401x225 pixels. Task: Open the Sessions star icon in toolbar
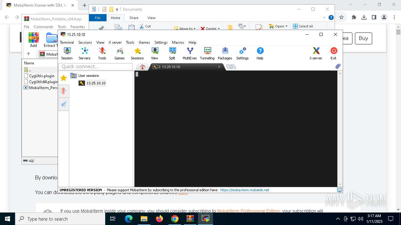click(137, 53)
